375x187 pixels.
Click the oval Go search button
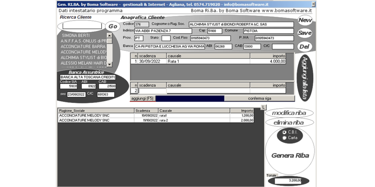(x=113, y=26)
